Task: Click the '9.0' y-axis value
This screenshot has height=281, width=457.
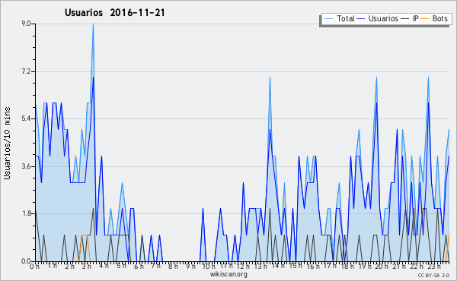Action: coord(26,24)
